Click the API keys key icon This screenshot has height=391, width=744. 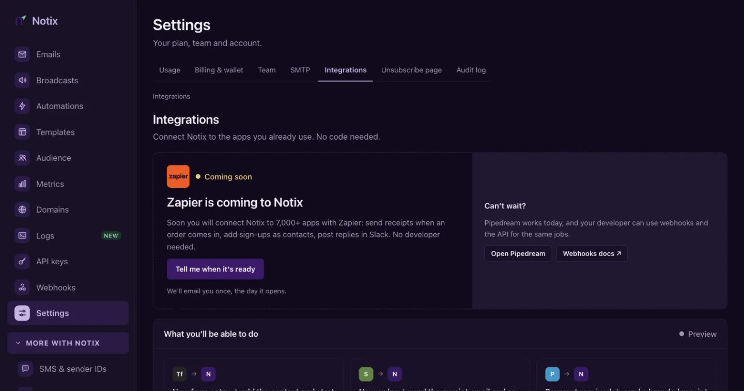coord(22,261)
